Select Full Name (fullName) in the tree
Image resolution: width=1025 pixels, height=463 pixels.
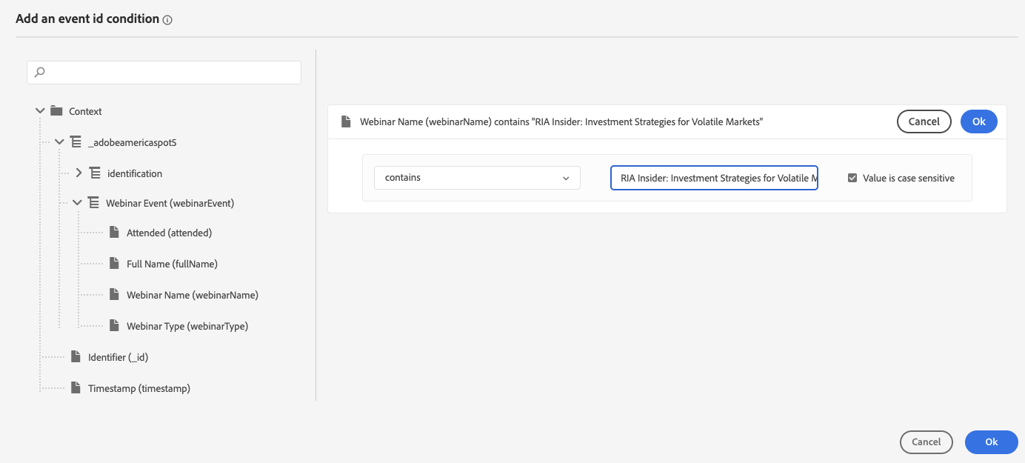click(x=172, y=264)
